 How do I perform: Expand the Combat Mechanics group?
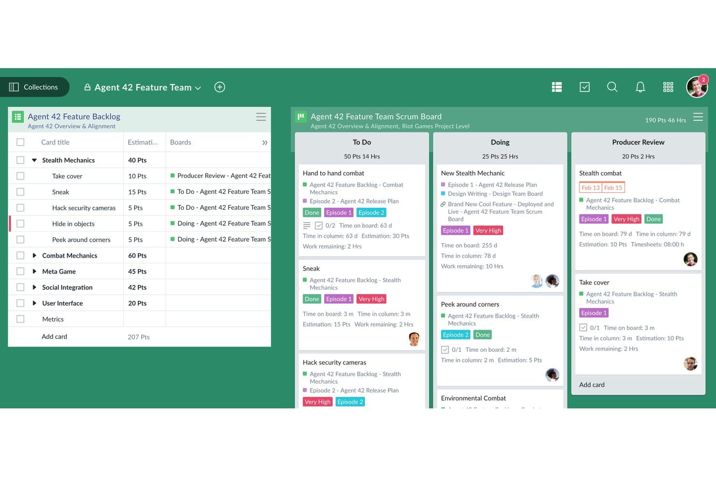(34, 255)
